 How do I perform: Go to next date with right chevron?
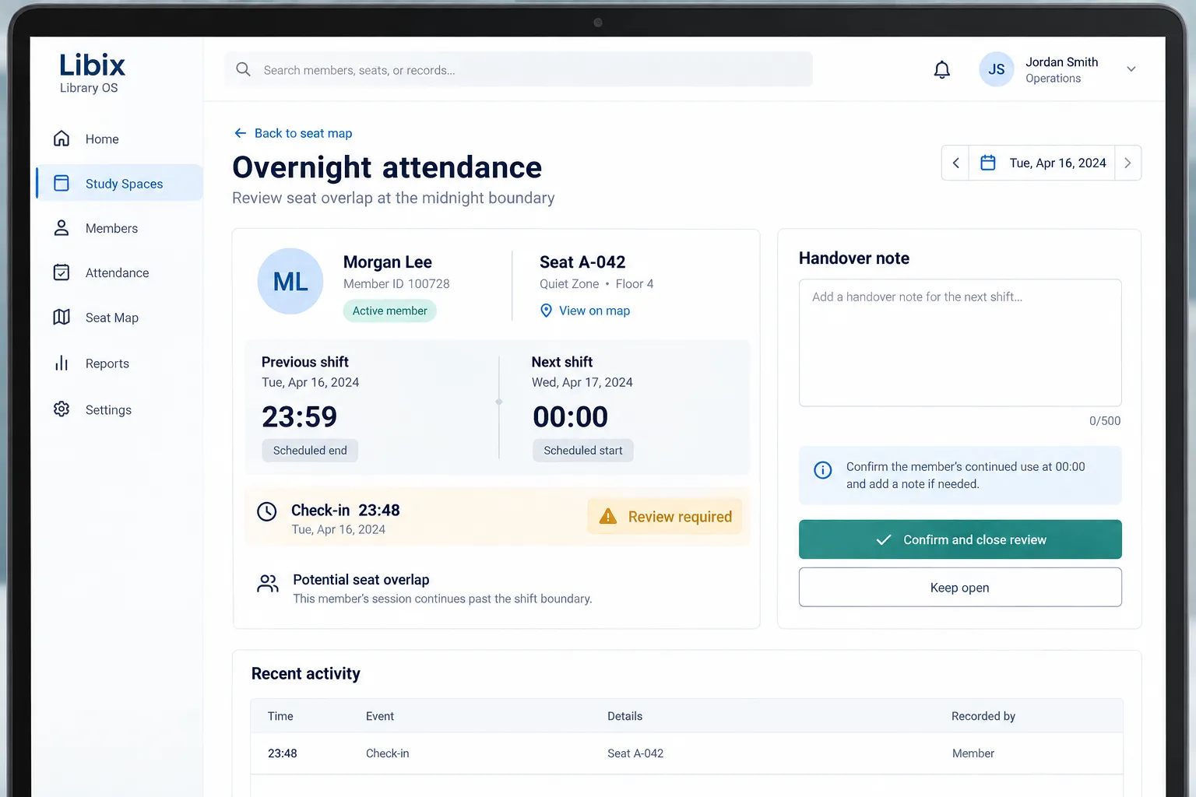1127,163
